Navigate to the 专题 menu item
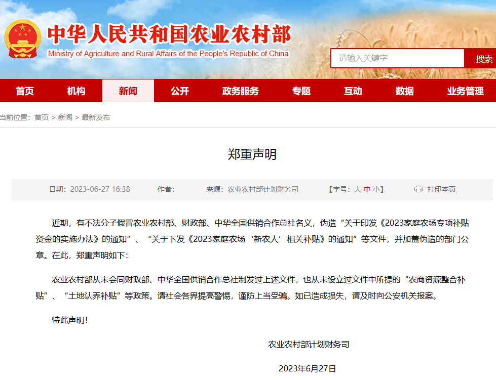This screenshot has height=380, width=496. pos(301,91)
